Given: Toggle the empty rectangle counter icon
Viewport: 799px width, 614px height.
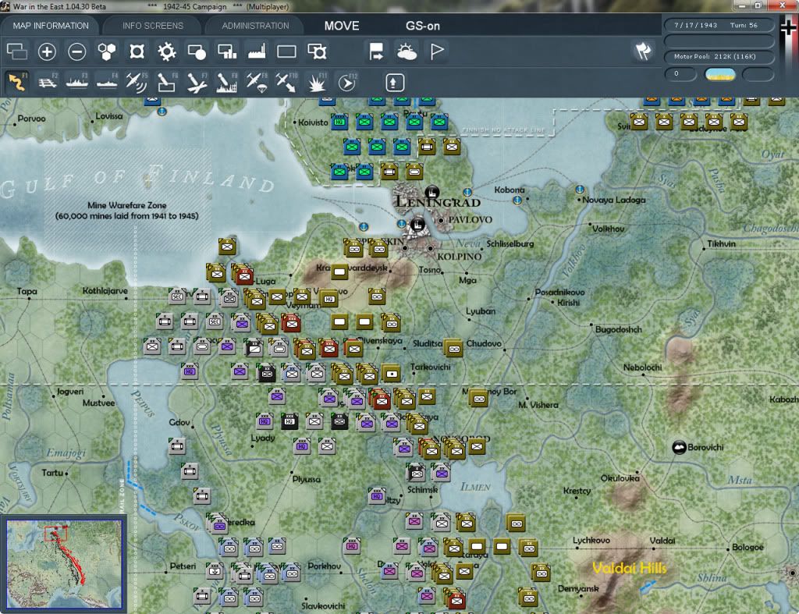Looking at the screenshot, I should click(286, 51).
